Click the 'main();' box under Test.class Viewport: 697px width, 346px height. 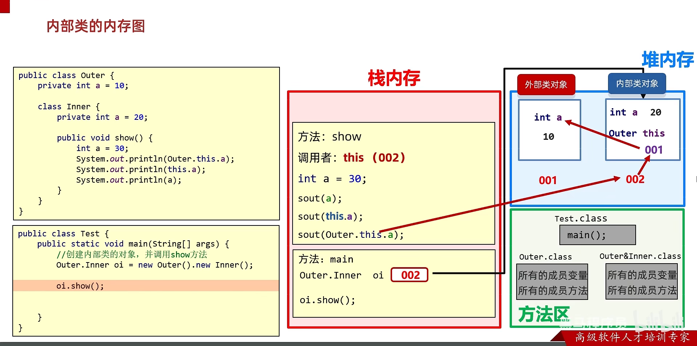(598, 235)
